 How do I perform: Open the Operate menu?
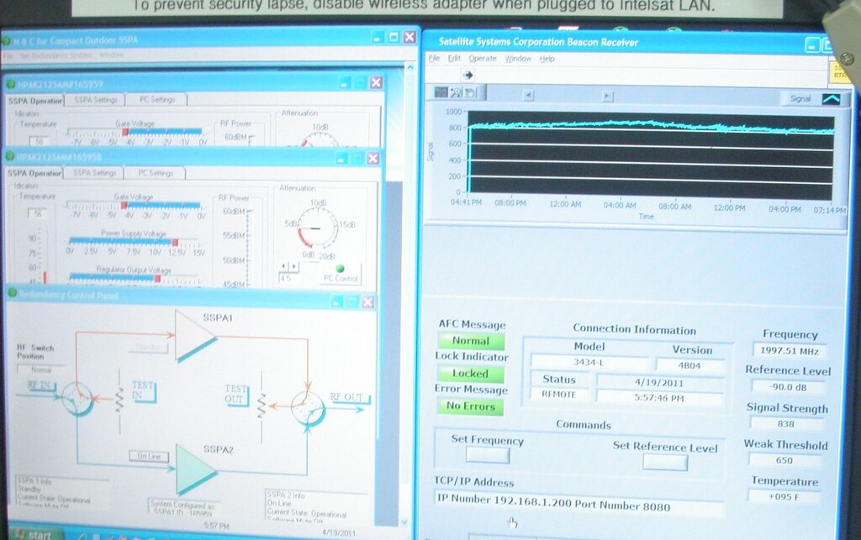483,59
